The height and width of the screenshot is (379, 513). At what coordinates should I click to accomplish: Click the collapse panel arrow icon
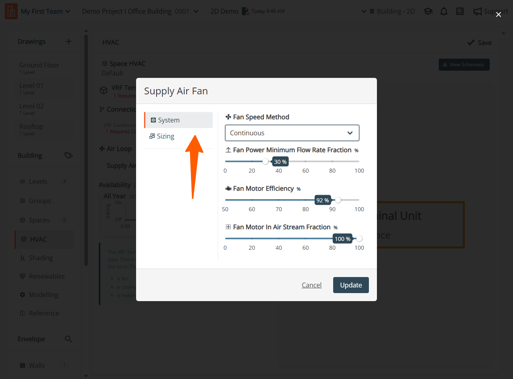click(504, 33)
